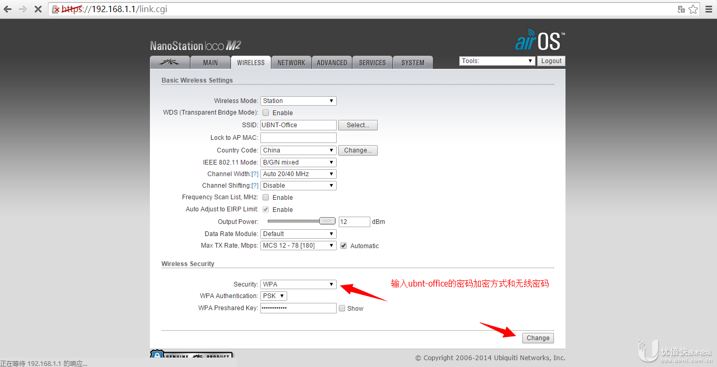Click the browser address bar URL

[115, 9]
